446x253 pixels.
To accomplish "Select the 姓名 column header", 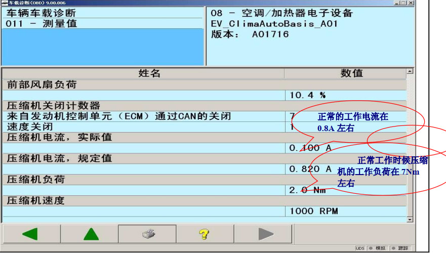I will point(144,73).
